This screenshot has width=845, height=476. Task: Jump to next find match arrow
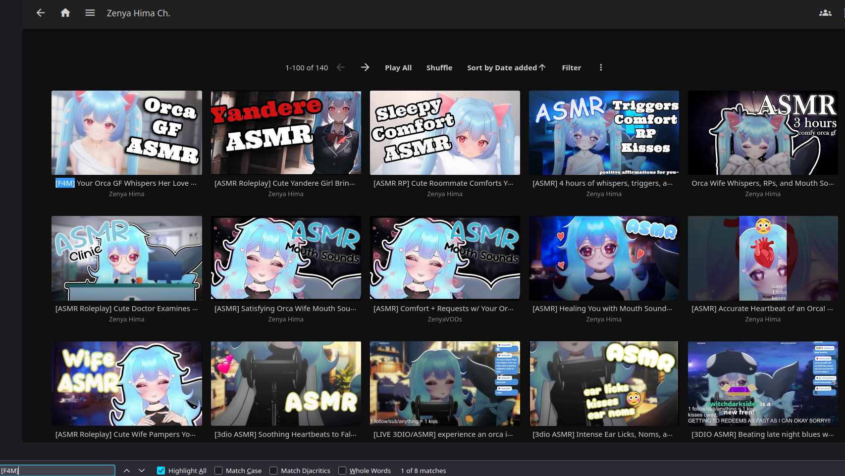[142, 471]
